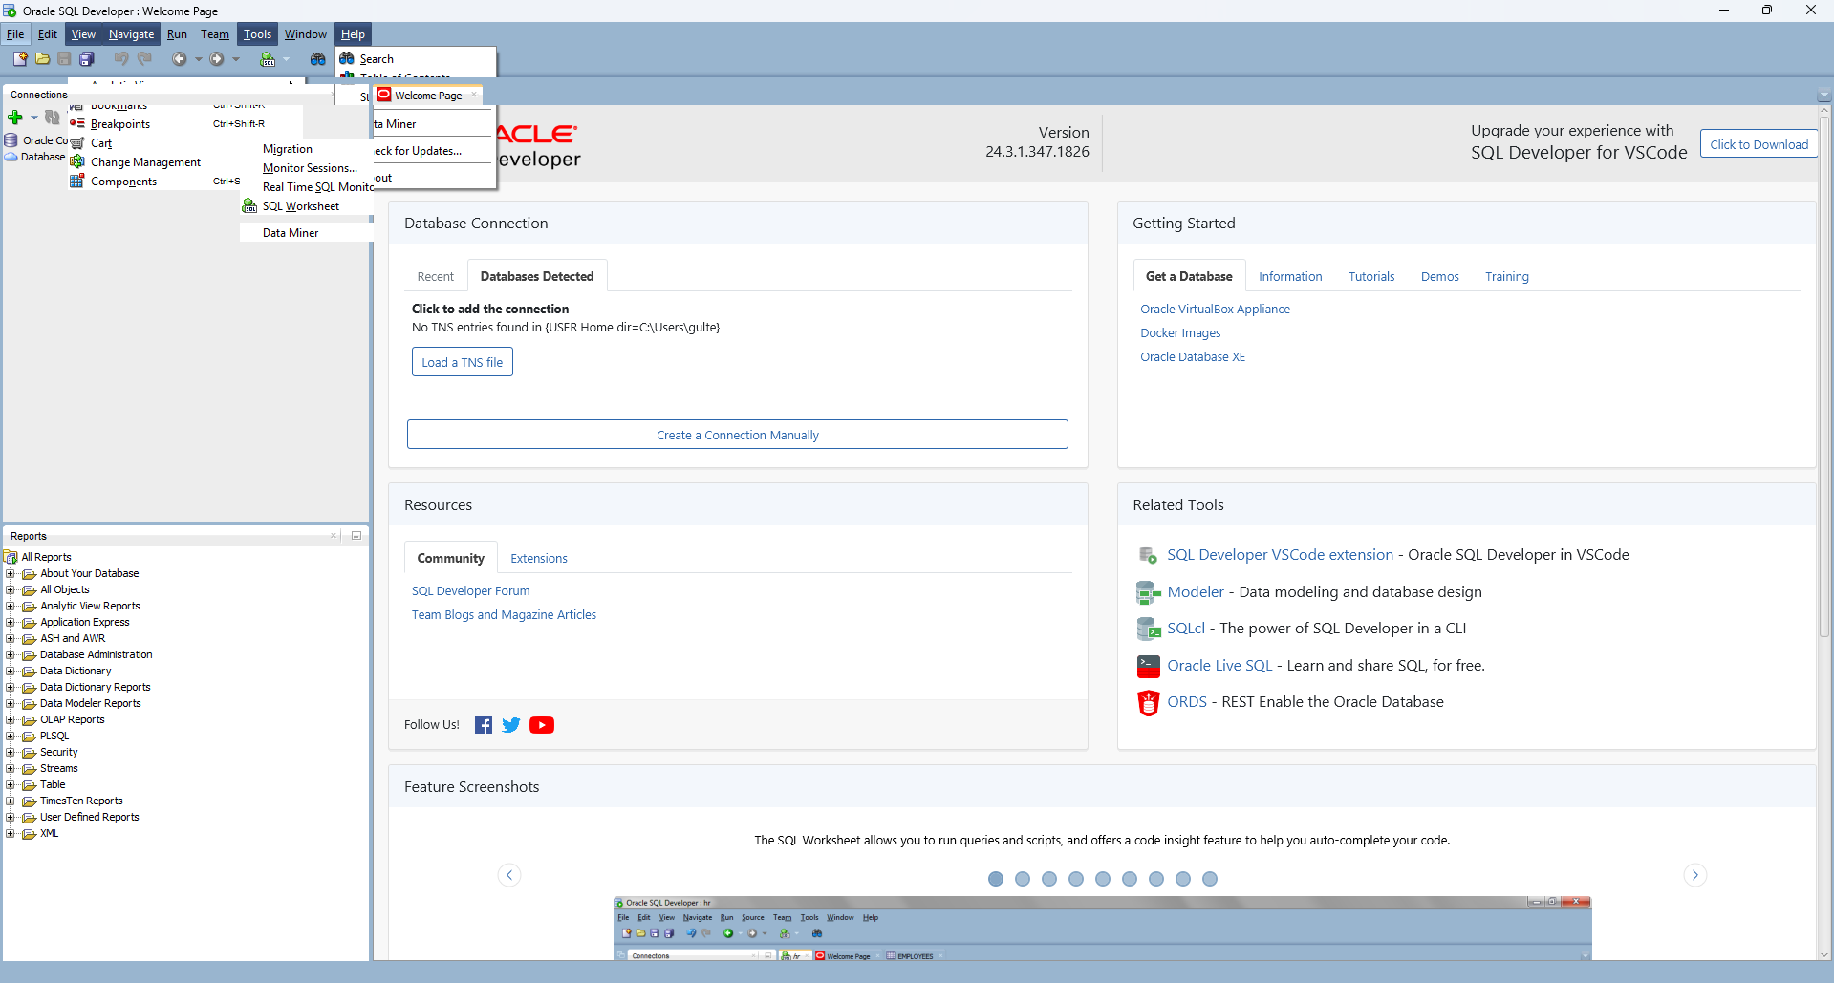Image resolution: width=1834 pixels, height=983 pixels.
Task: Click the Database cloud icon in Connections
Action: point(11,157)
